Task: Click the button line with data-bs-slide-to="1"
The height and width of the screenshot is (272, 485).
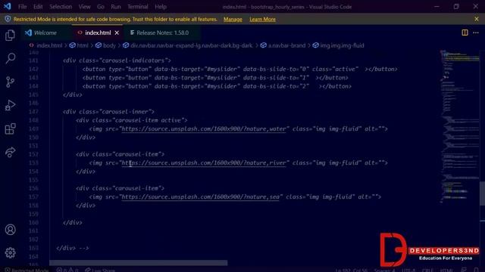Action: [215, 78]
